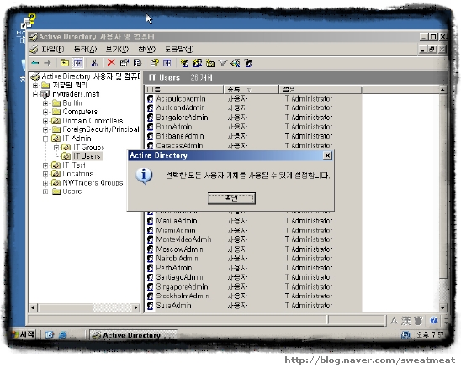Expand the IT Test node
This screenshot has height=378, width=461.
(x=45, y=165)
